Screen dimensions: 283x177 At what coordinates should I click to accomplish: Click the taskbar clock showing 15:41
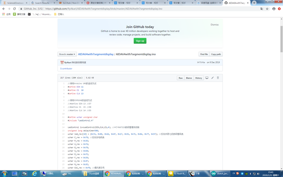tap(270, 173)
